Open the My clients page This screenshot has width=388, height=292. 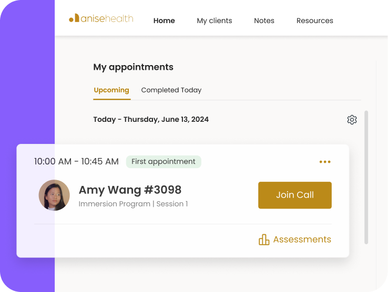tap(215, 21)
